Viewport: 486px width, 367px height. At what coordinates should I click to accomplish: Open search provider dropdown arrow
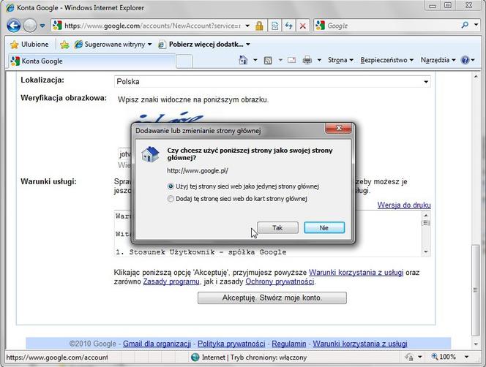pos(476,25)
